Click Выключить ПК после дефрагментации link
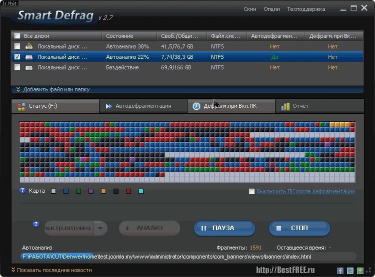 [x=306, y=191]
